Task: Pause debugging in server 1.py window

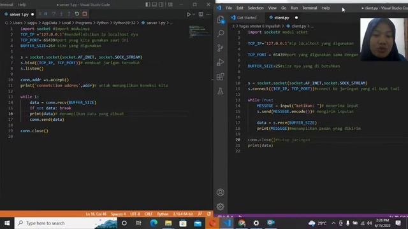Action: click(46, 14)
